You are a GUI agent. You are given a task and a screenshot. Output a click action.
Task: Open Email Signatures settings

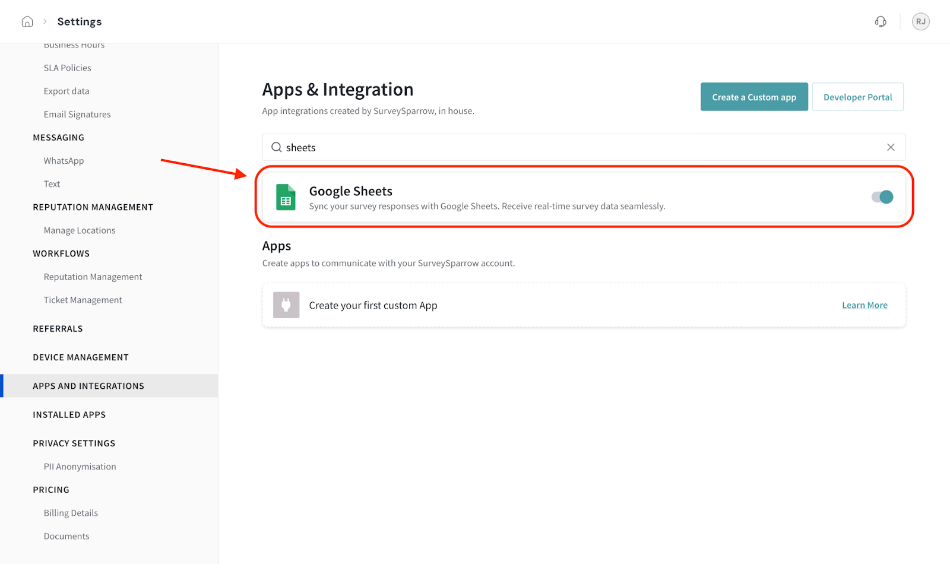coord(77,115)
